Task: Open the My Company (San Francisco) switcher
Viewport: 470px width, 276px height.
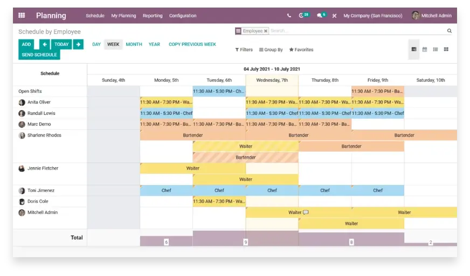Action: [x=372, y=16]
